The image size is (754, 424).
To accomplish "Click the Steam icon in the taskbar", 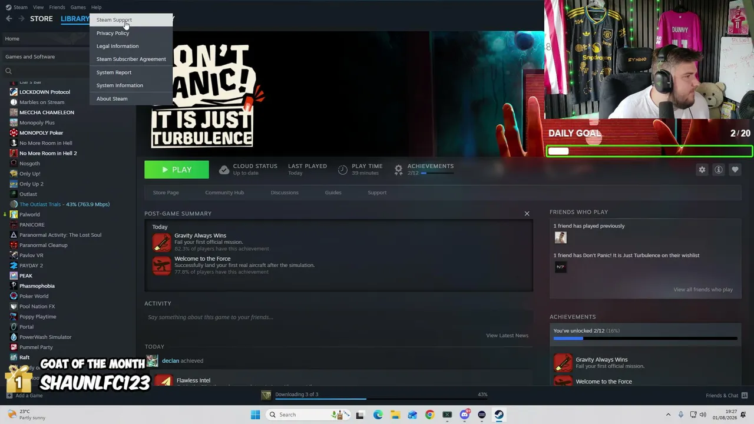I will pyautogui.click(x=499, y=415).
